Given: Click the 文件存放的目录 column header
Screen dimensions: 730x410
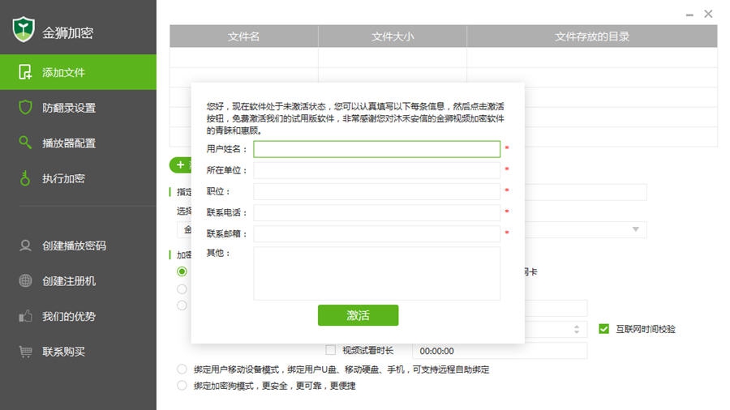Looking at the screenshot, I should tap(592, 36).
